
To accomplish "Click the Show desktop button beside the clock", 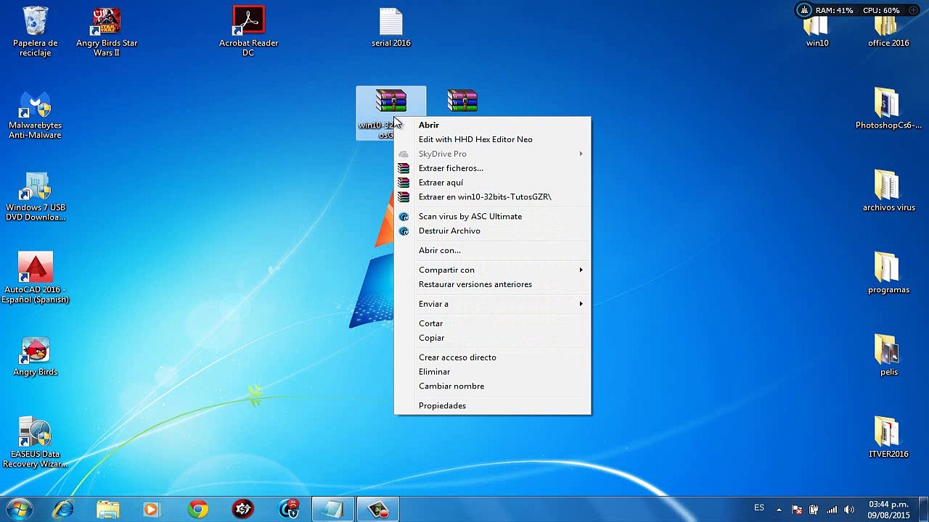I will click(x=924, y=510).
